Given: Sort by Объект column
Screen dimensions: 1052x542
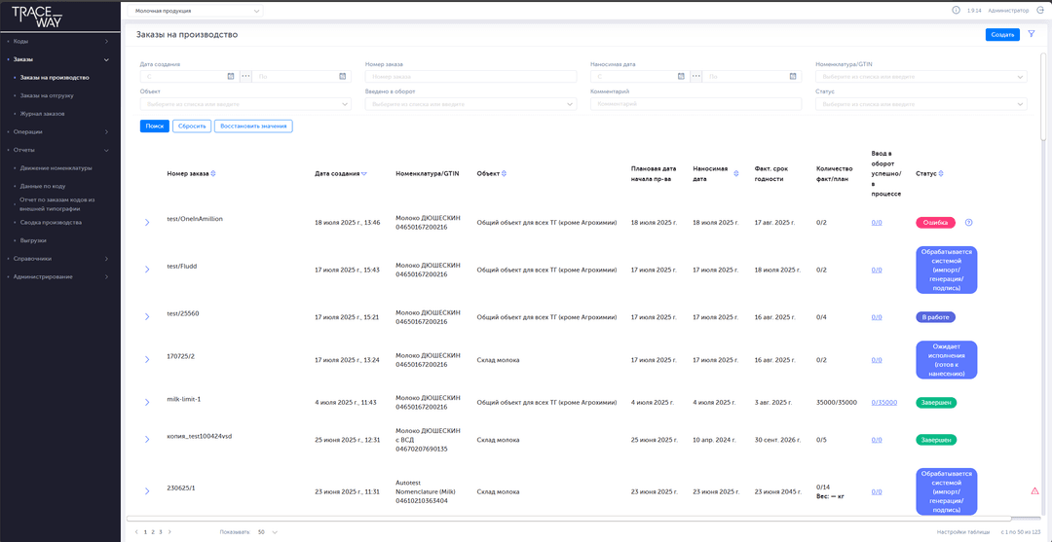Looking at the screenshot, I should pyautogui.click(x=504, y=173).
